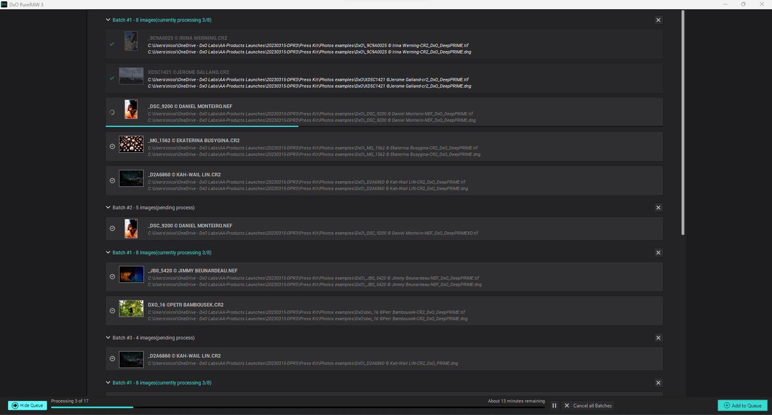Image resolution: width=772 pixels, height=415 pixels.
Task: Click the Jerome Galland DeepPRIME.dng output path
Action: tap(309, 86)
